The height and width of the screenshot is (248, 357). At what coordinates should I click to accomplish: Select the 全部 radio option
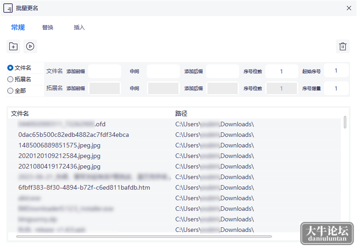(17, 91)
